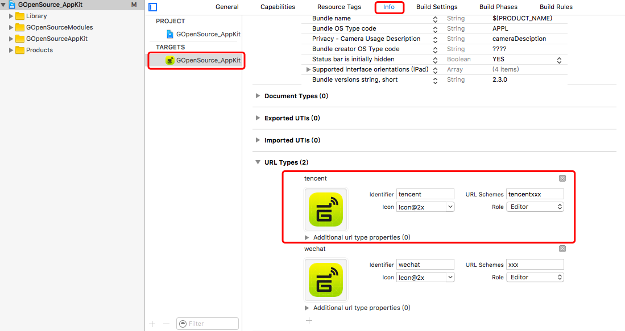Screen dimensions: 625x331
Task: Expand the Document Types section
Action: click(258, 95)
